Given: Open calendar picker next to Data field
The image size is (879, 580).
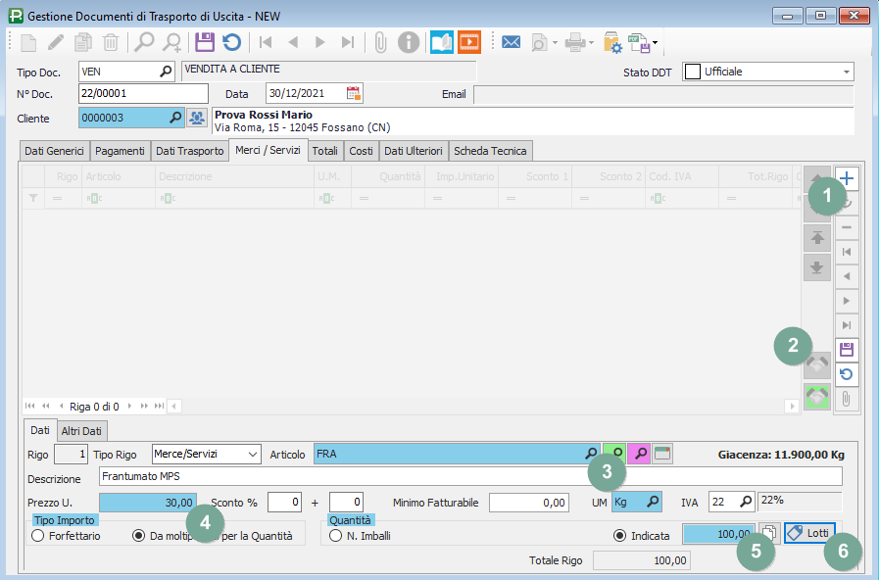Looking at the screenshot, I should [354, 93].
